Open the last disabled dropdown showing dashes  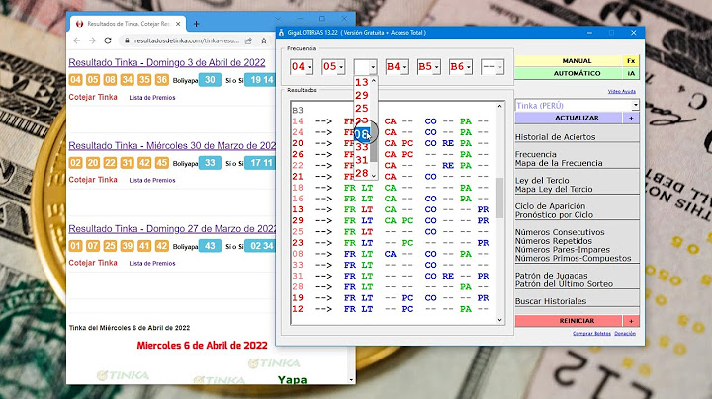point(492,66)
